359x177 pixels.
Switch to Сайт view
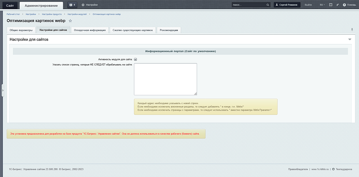pyautogui.click(x=10, y=5)
